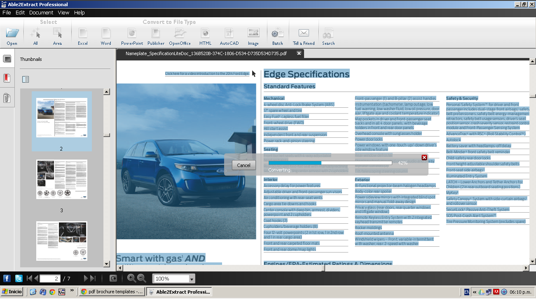Viewport: 536px width, 299px height.
Task: Click the Standard Features subheading
Action: coord(289,86)
